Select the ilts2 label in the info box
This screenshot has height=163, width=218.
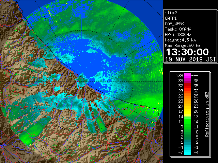(x=171, y=13)
